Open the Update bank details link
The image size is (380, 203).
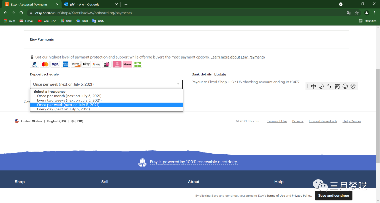[x=220, y=74]
